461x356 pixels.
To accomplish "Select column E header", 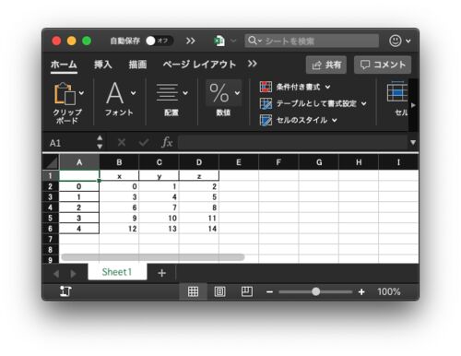I will [x=239, y=162].
